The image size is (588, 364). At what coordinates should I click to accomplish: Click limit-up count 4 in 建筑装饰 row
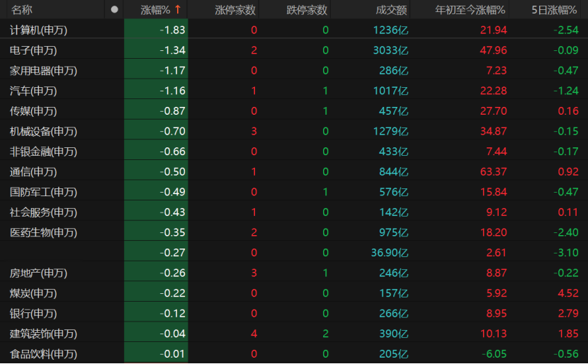pyautogui.click(x=254, y=334)
